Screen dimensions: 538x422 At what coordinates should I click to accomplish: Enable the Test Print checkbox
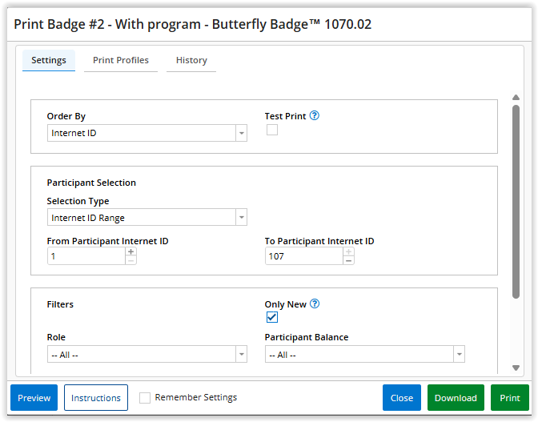pos(272,130)
